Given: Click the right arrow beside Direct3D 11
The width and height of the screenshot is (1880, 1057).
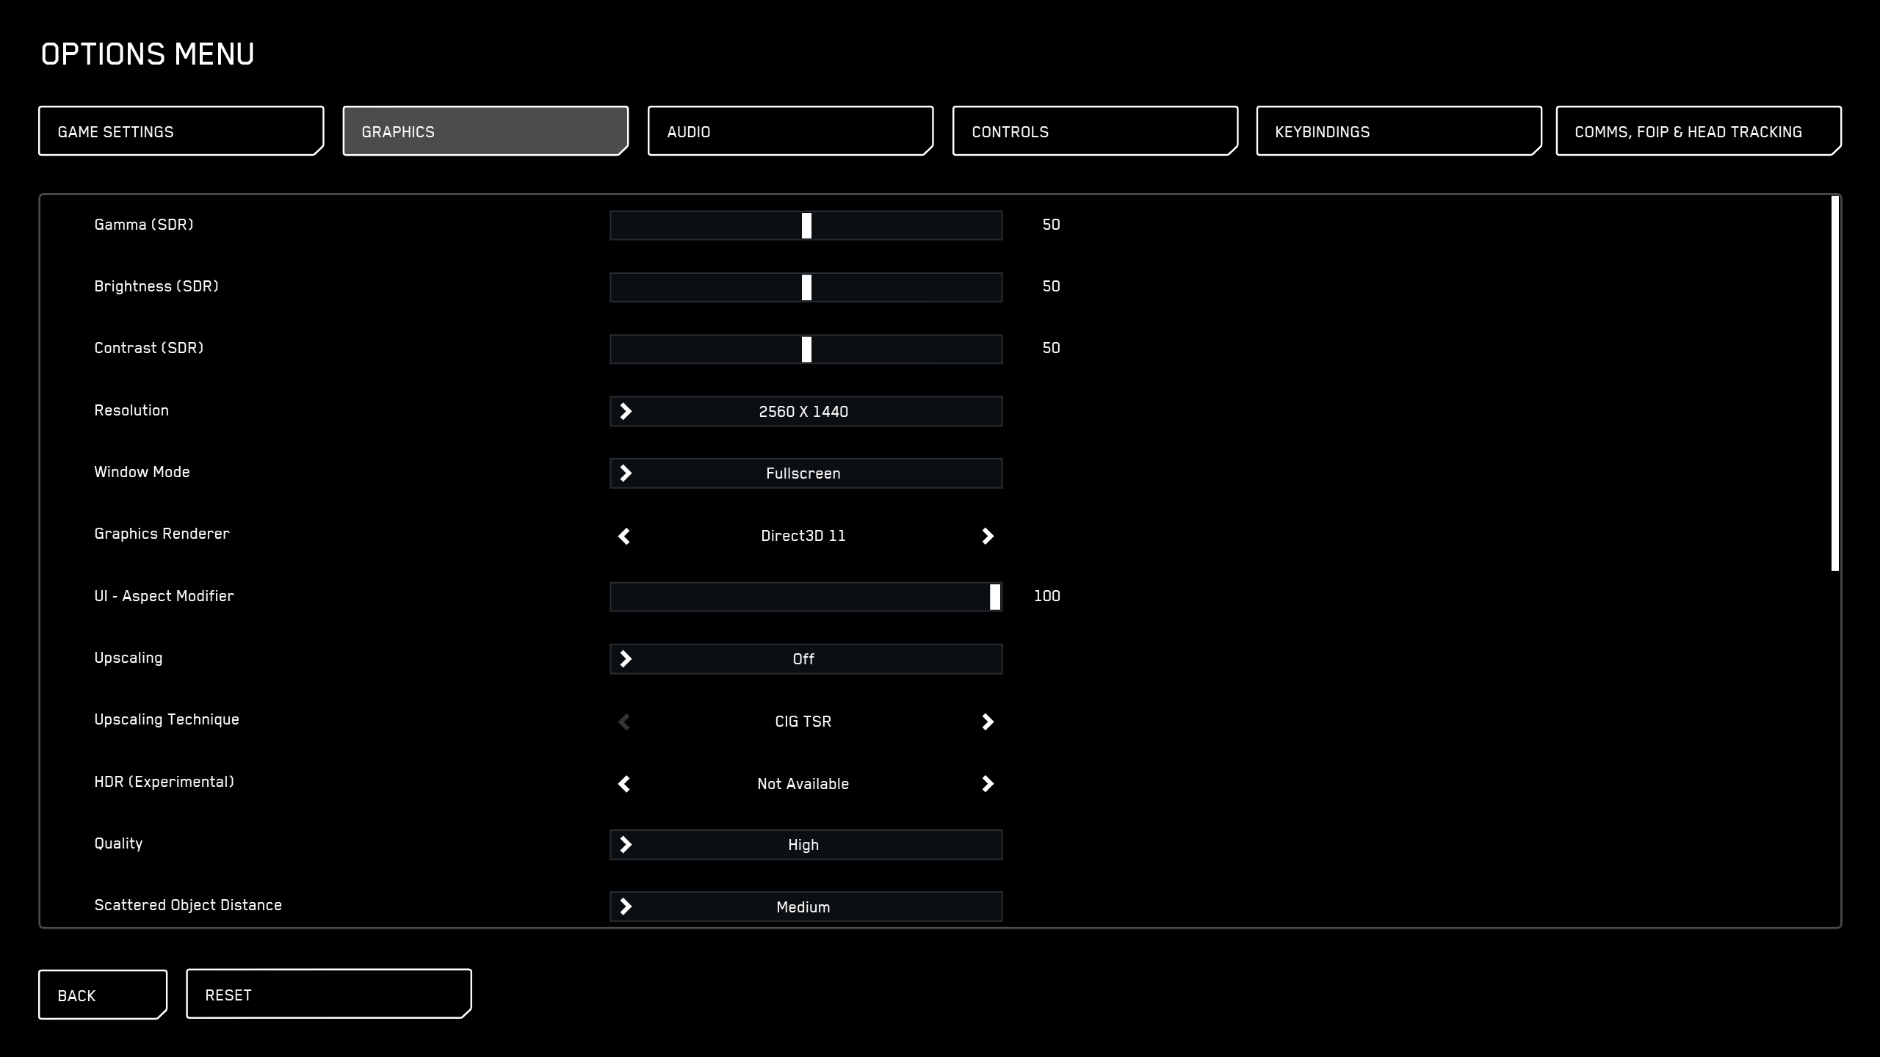Looking at the screenshot, I should [988, 536].
